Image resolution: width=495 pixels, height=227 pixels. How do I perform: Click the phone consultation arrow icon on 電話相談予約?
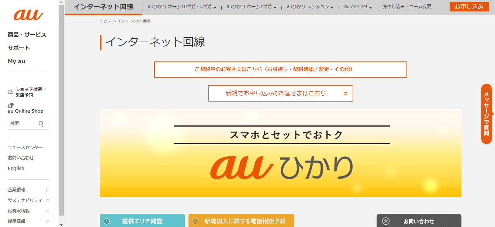[x=195, y=221]
